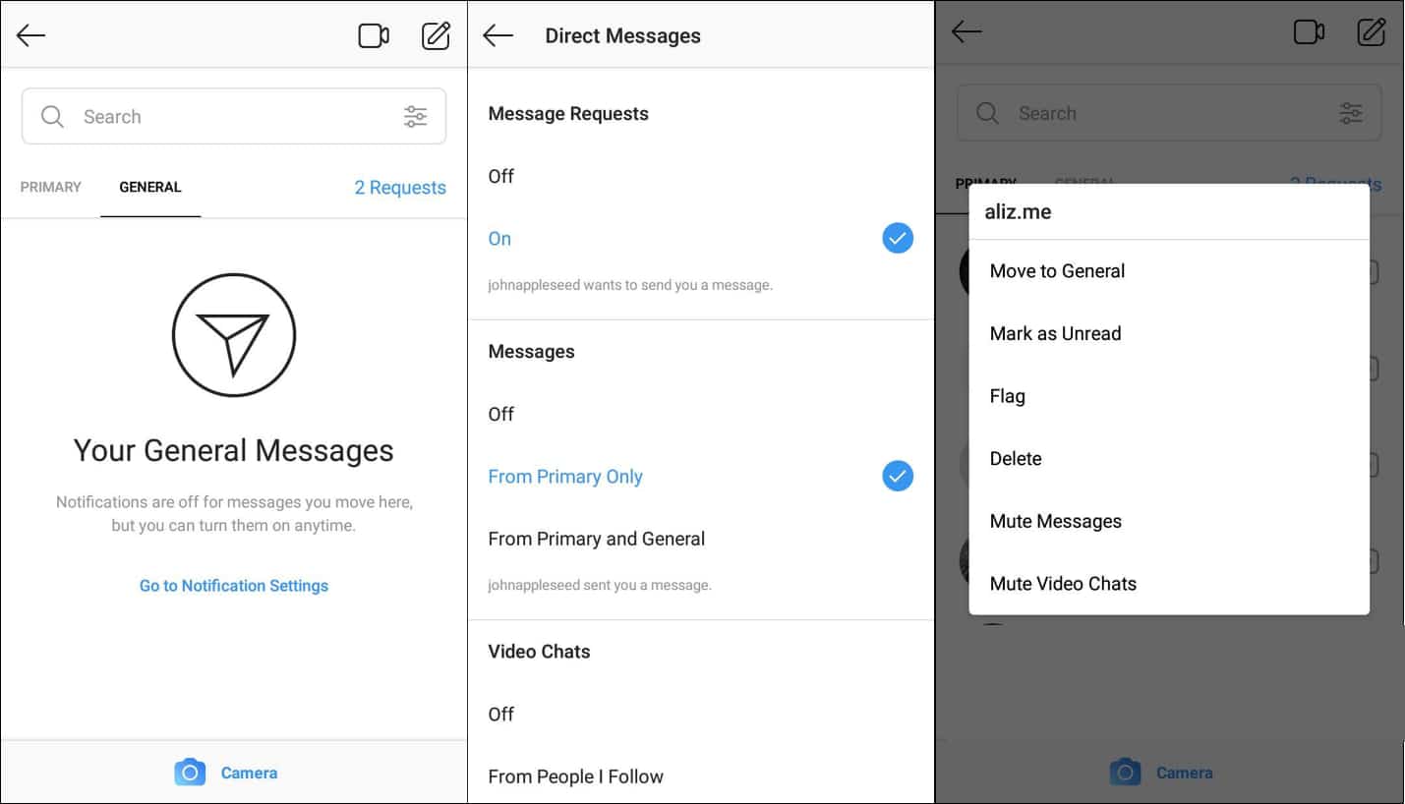Go back from the General inbox screen

(31, 36)
